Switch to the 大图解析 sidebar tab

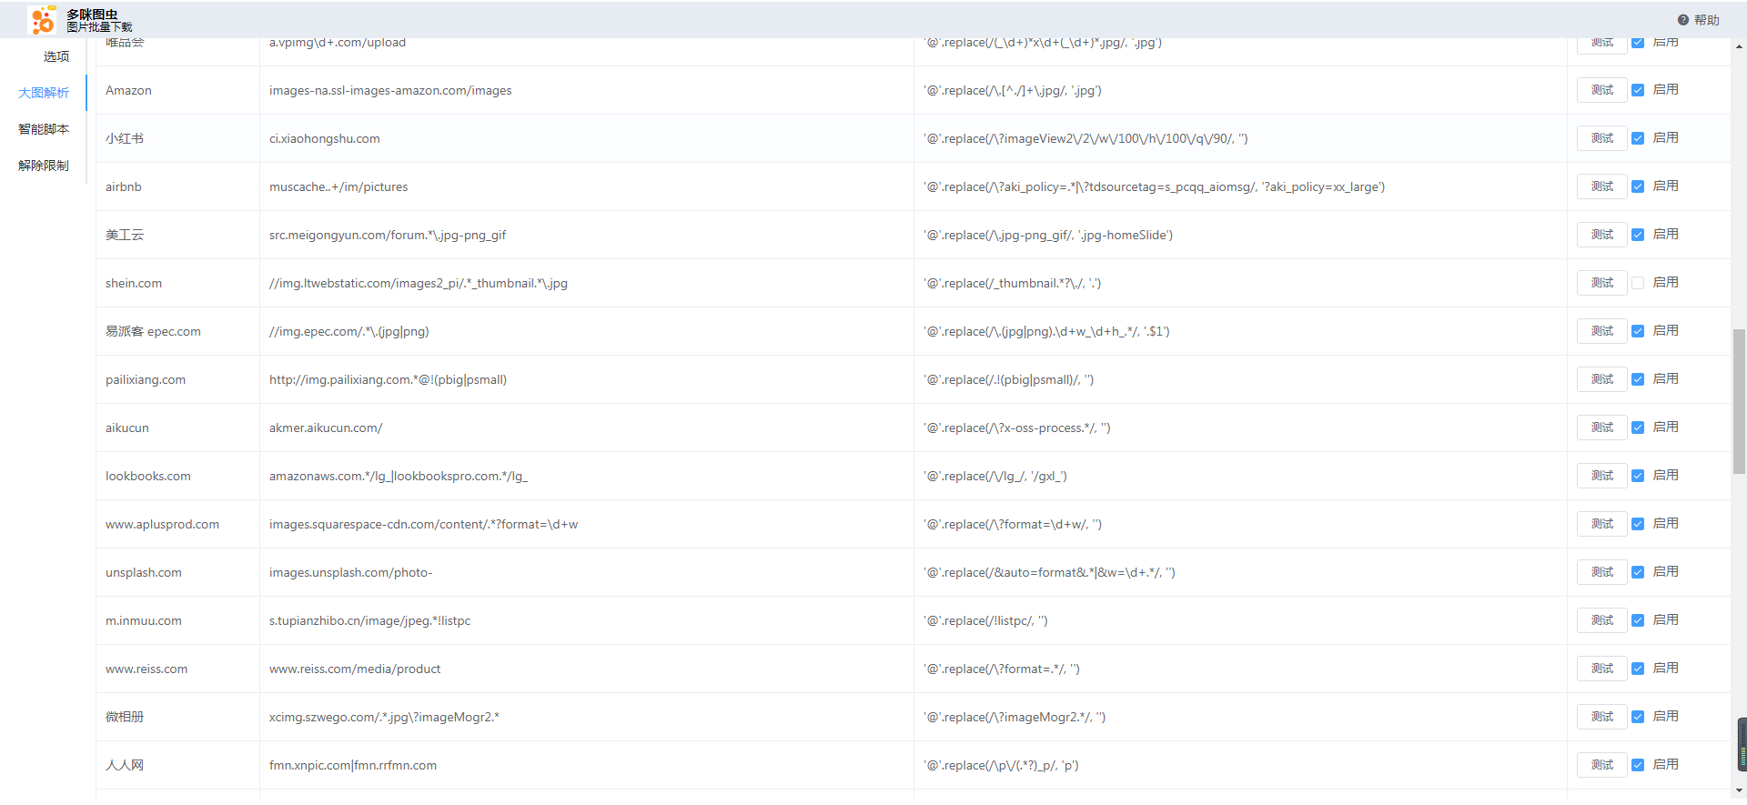point(44,93)
